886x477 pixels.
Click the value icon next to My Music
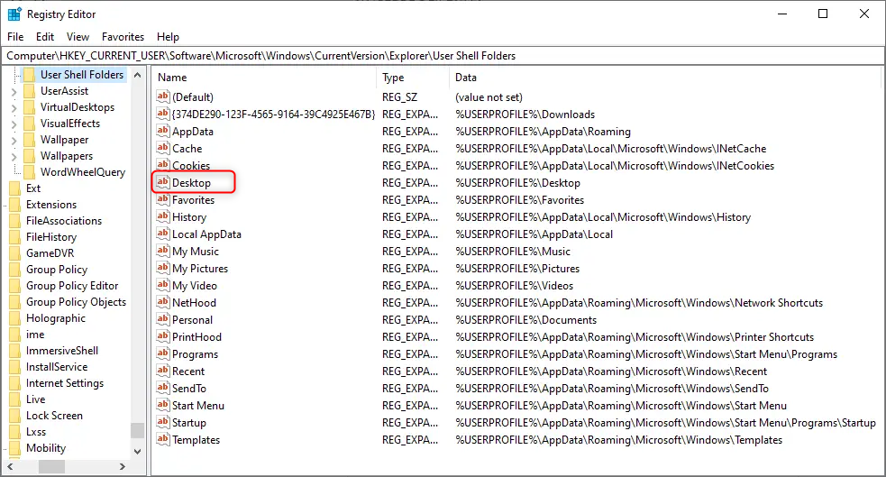pyautogui.click(x=163, y=251)
